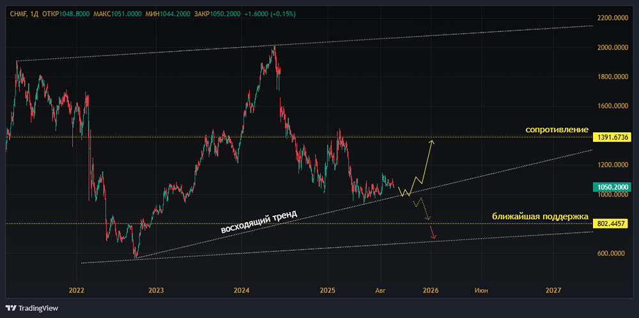Click the TradingView logo
This screenshot has height=318, width=639.
[32, 308]
